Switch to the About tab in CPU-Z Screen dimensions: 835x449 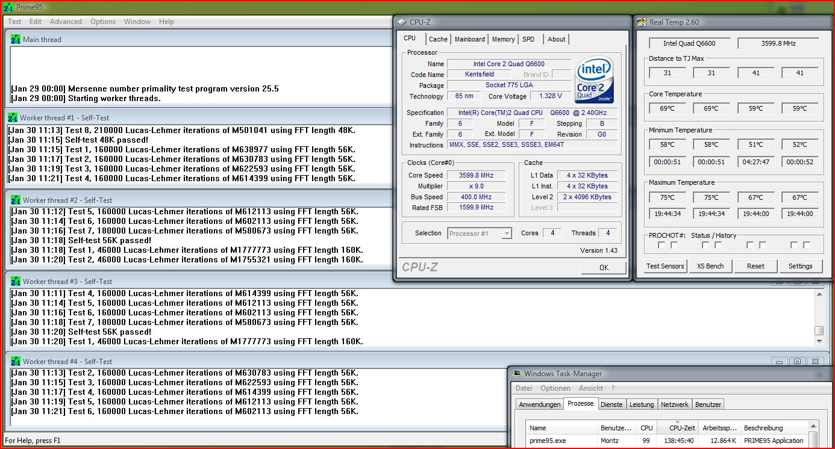click(x=556, y=39)
